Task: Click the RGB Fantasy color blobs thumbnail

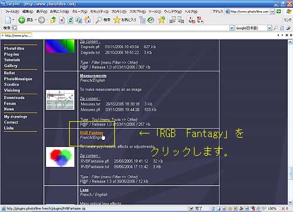Action: pos(60,157)
